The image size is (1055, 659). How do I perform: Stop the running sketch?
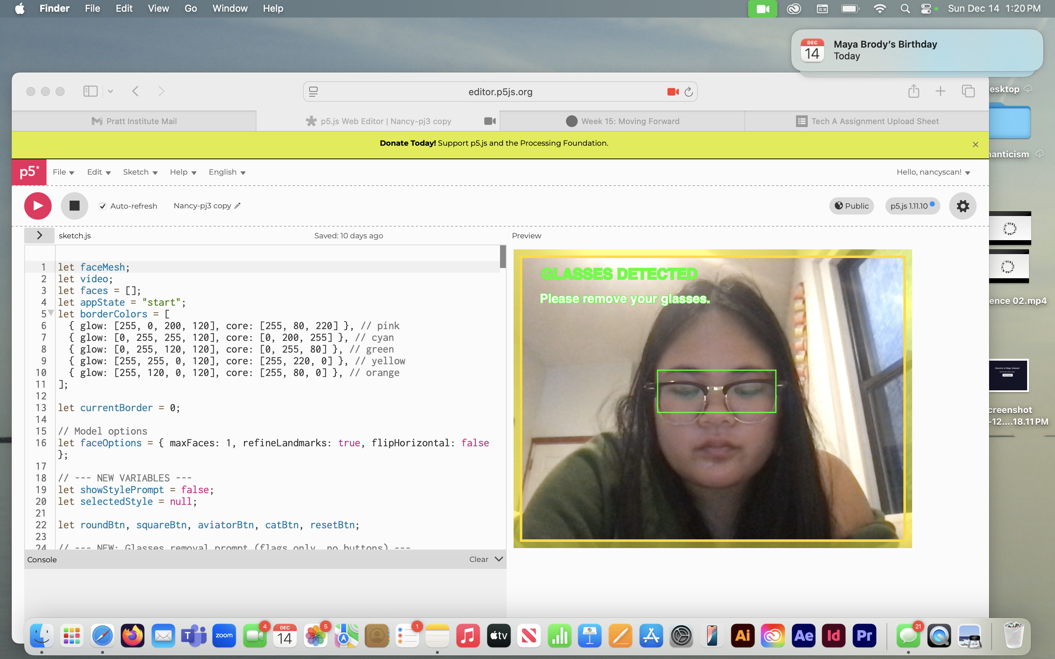click(x=74, y=206)
